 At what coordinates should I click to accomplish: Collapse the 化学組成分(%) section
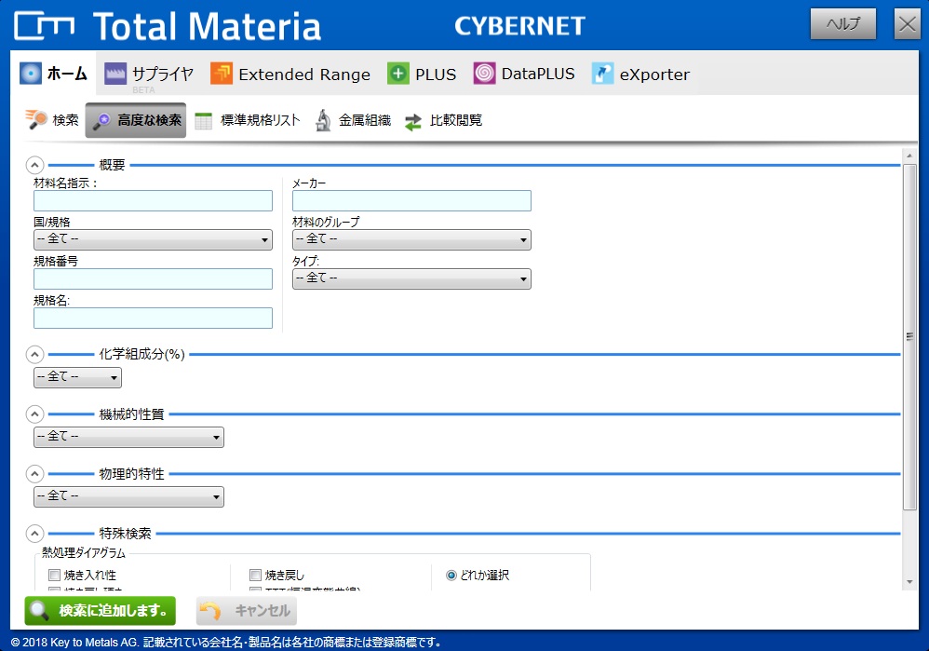[x=35, y=355]
